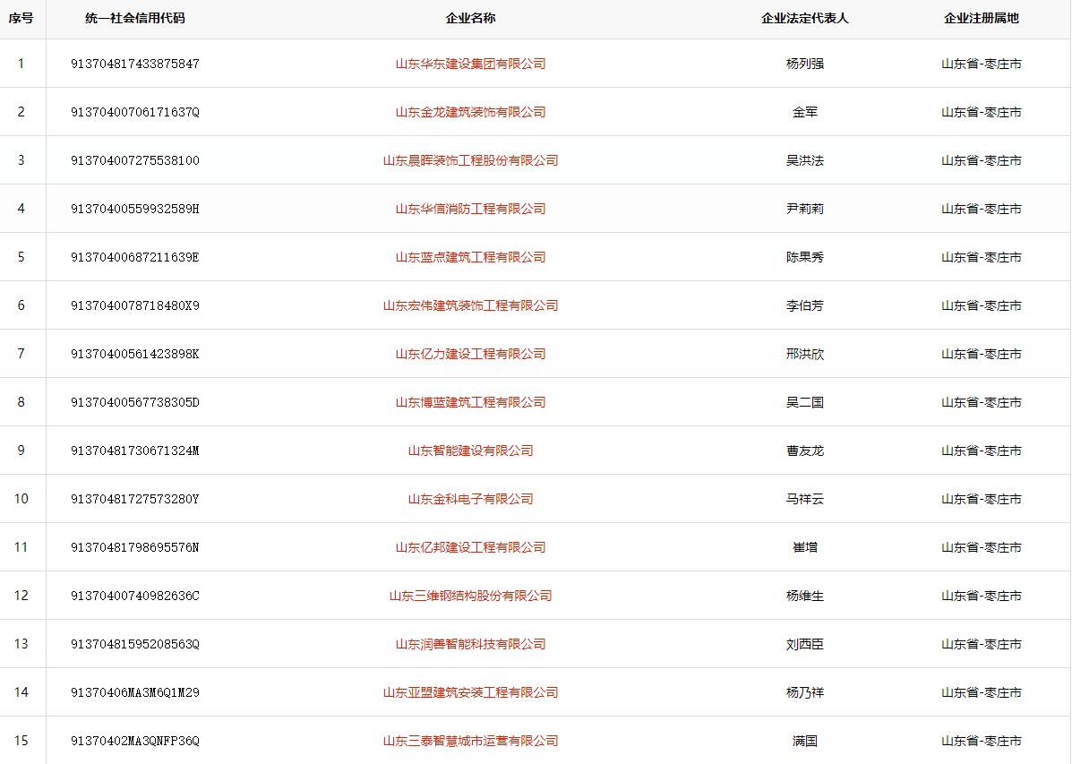1072x764 pixels.
Task: Open 山东亚盟建筑安装工程有限公司 link
Action: (470, 692)
